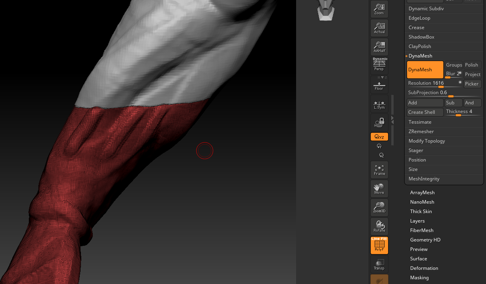The height and width of the screenshot is (284, 486).
Task: Open the Deformation subpalette
Action: [x=424, y=268]
